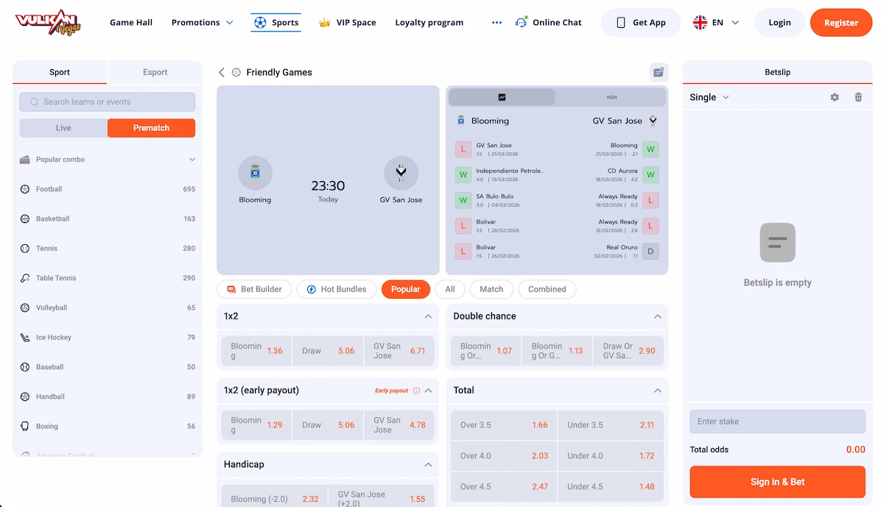884x507 pixels.
Task: Open the statistics chart tab icon
Action: (x=502, y=97)
